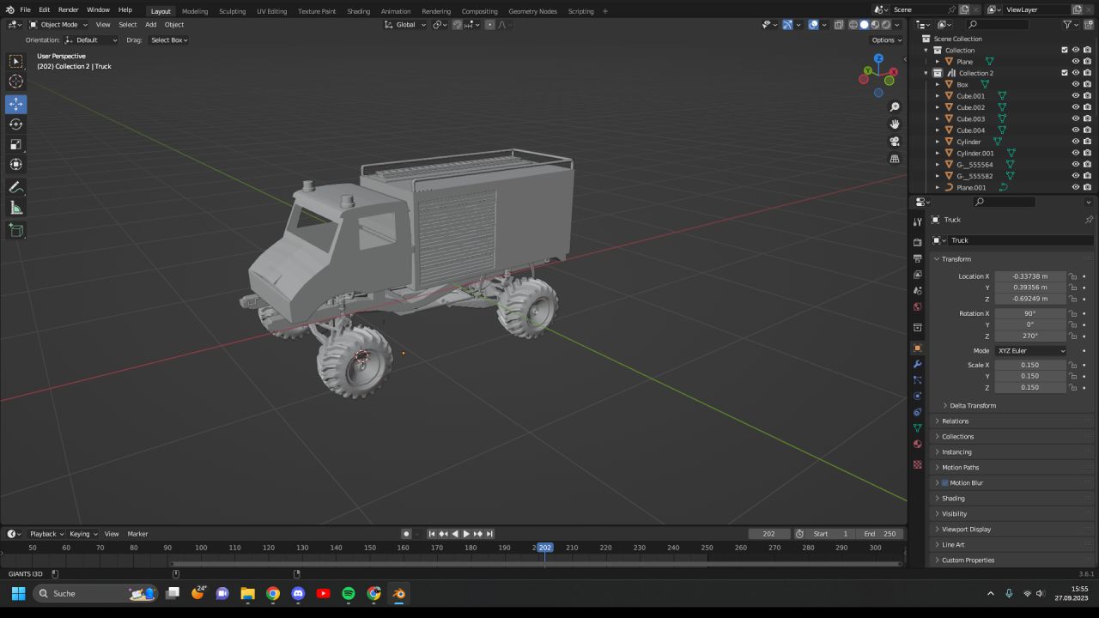1099x618 pixels.
Task: Activate the Scale tool
Action: pyautogui.click(x=16, y=144)
